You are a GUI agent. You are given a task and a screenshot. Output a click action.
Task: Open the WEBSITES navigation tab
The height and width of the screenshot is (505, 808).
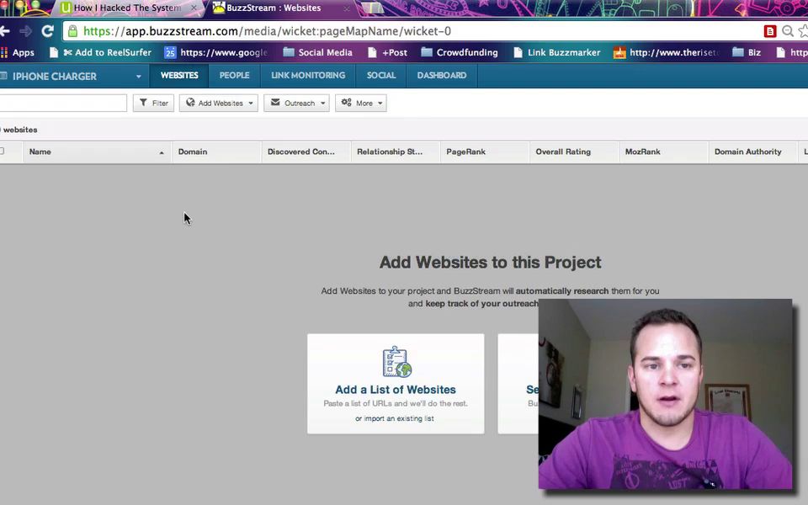point(179,76)
